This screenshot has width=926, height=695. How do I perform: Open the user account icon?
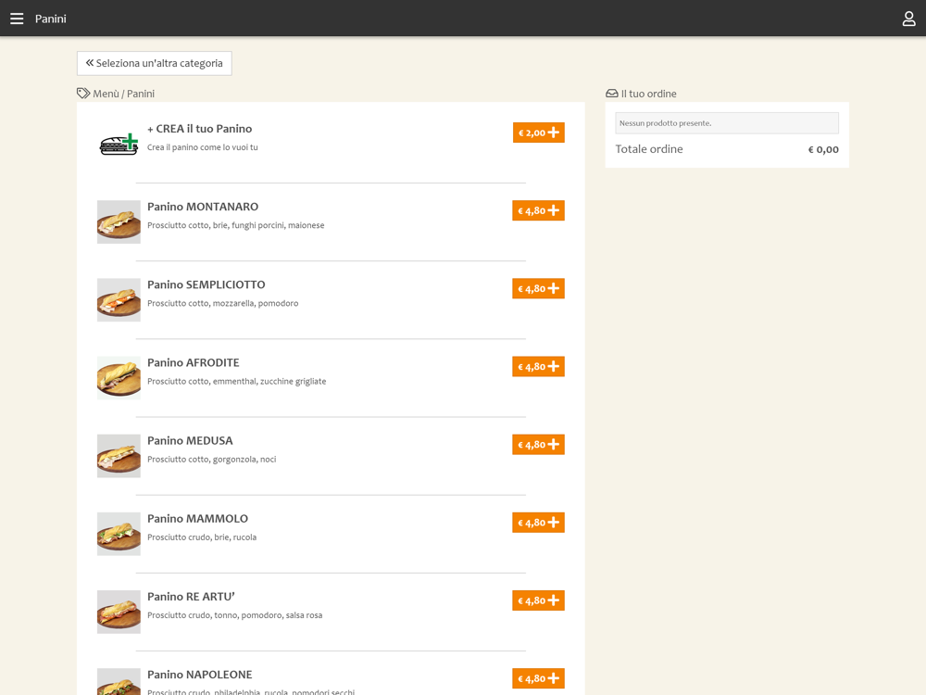[908, 19]
